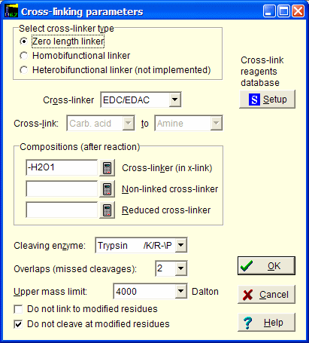Open the Upper mass limit dropdown arrow
Screen dimensions: 309x343
click(181, 292)
